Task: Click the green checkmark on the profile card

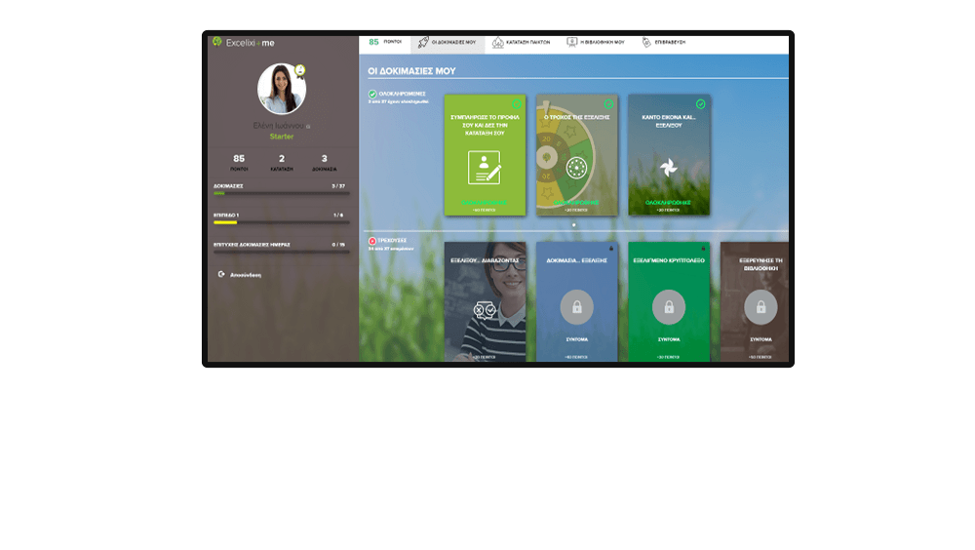Action: [x=516, y=103]
